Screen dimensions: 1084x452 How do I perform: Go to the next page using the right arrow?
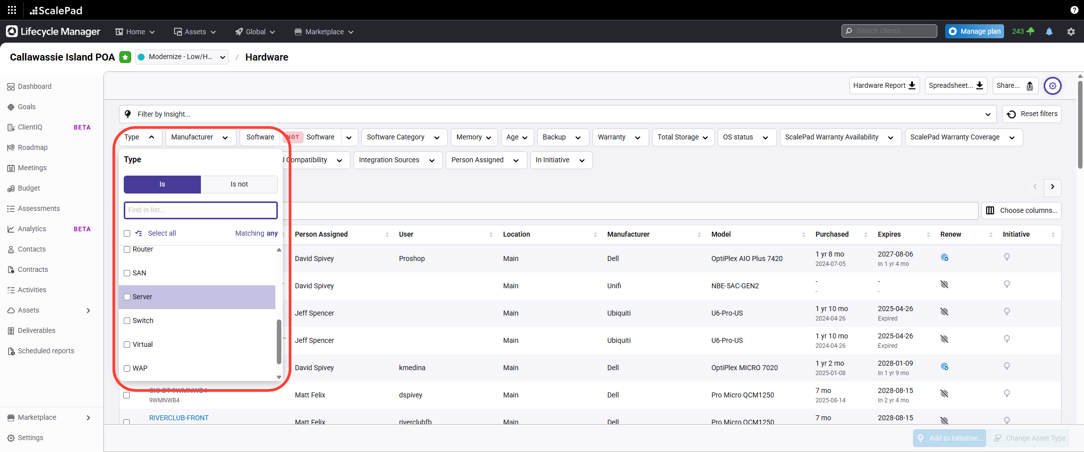pyautogui.click(x=1052, y=187)
